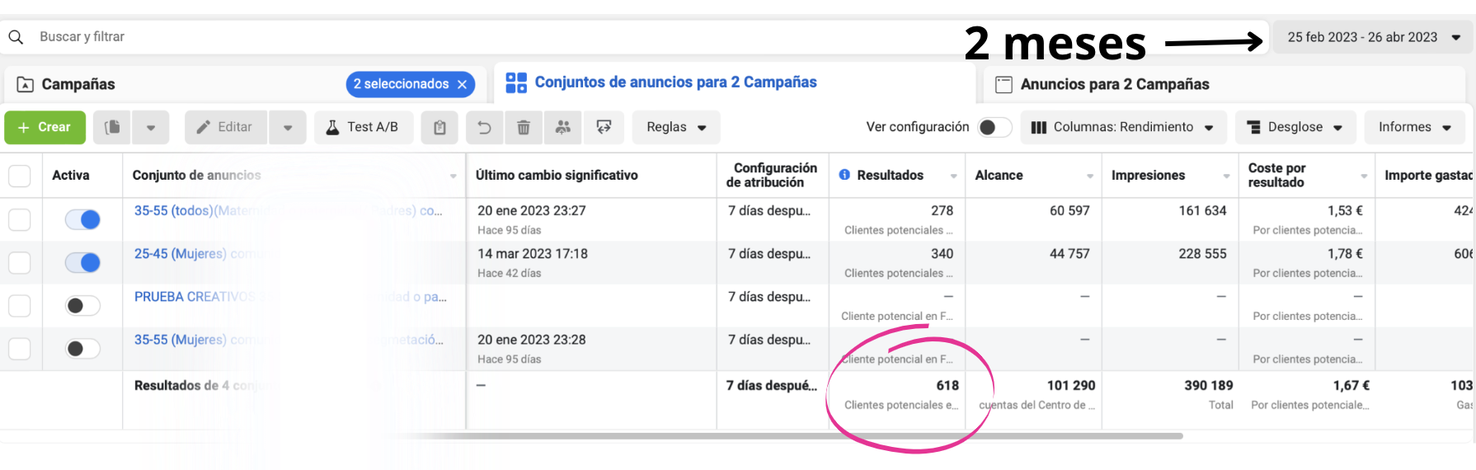This screenshot has height=470, width=1476.
Task: Activate the PRUEBA CREATIVOS ad set toggle
Action: (82, 305)
